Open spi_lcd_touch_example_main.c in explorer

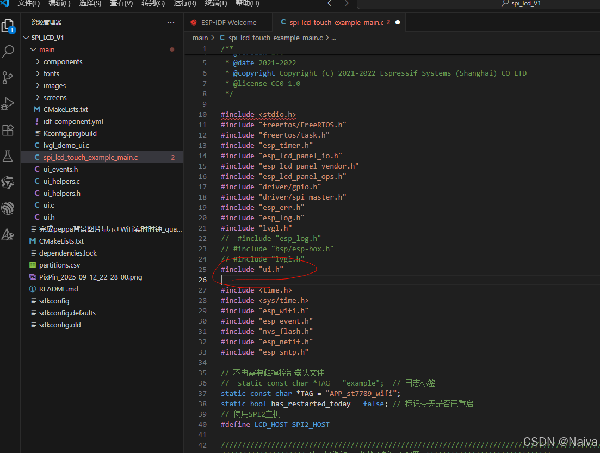pyautogui.click(x=91, y=157)
